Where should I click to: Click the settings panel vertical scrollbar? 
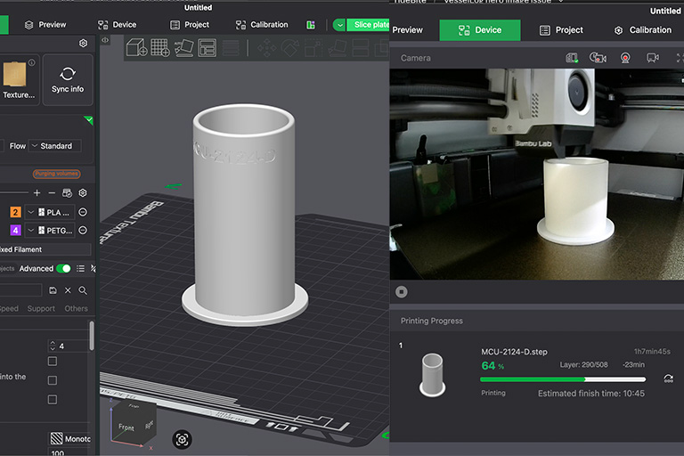click(92, 336)
